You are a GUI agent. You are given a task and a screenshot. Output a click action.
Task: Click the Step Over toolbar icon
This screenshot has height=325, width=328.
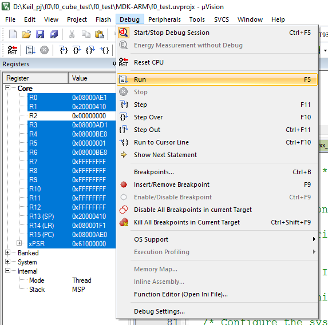77,50
